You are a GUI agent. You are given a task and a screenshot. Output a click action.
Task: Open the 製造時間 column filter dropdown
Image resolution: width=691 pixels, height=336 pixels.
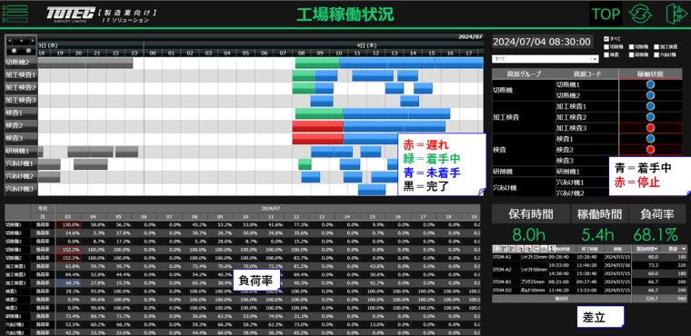[656, 249]
